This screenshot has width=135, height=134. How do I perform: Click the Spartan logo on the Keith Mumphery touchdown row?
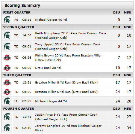point(7,35)
